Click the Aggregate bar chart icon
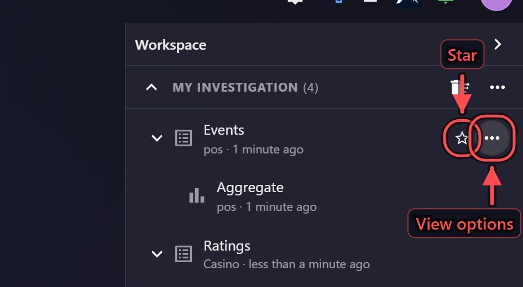This screenshot has height=287, width=523. point(197,195)
